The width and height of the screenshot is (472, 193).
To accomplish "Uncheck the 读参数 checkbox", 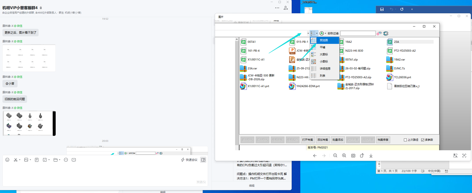I will click(x=423, y=140).
